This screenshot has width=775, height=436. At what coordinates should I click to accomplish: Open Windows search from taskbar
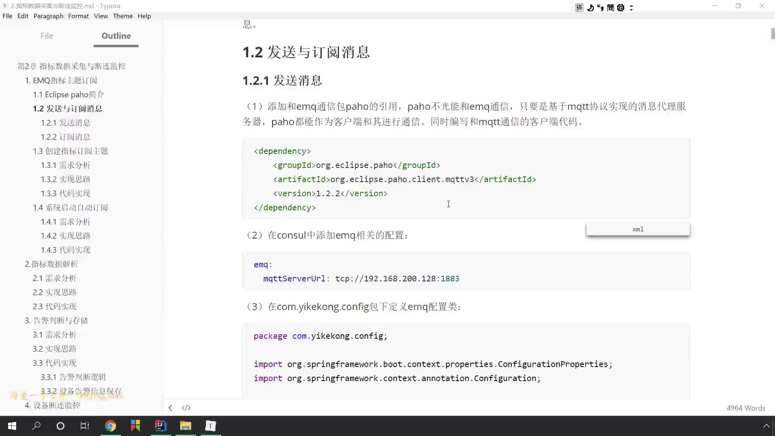[x=36, y=426]
